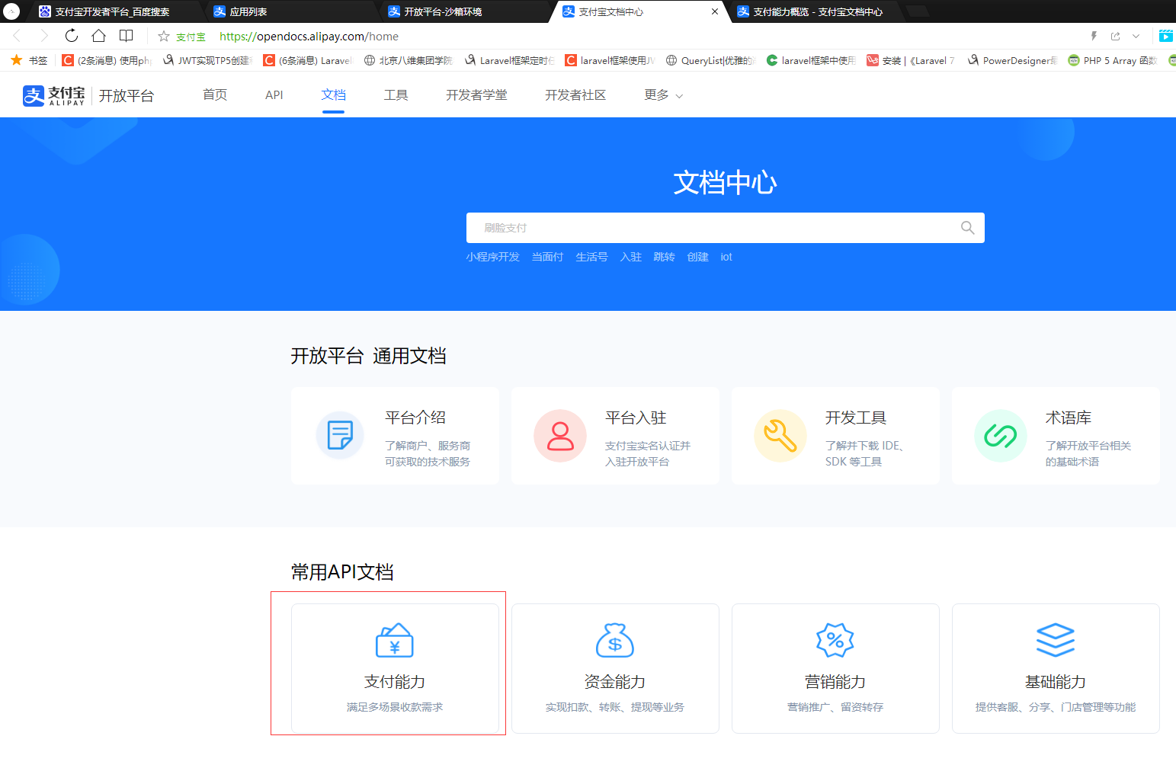Click the 营销能力 percent badge icon
The height and width of the screenshot is (768, 1176).
point(835,640)
